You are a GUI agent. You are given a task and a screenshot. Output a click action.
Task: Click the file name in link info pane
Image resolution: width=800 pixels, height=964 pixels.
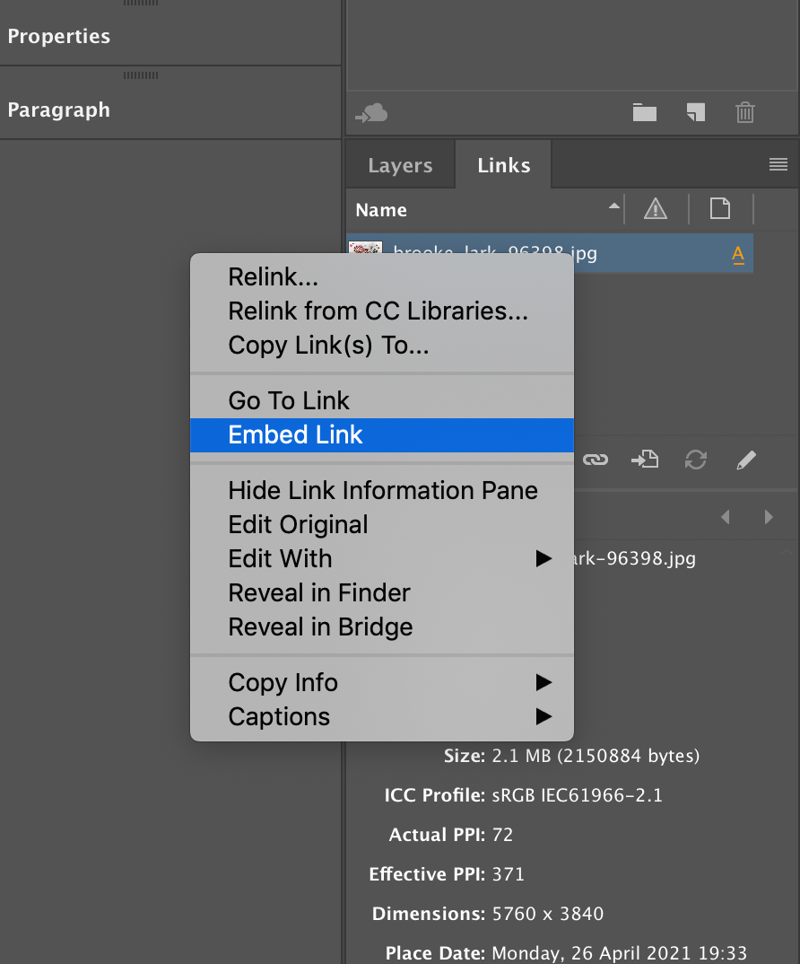(635, 559)
